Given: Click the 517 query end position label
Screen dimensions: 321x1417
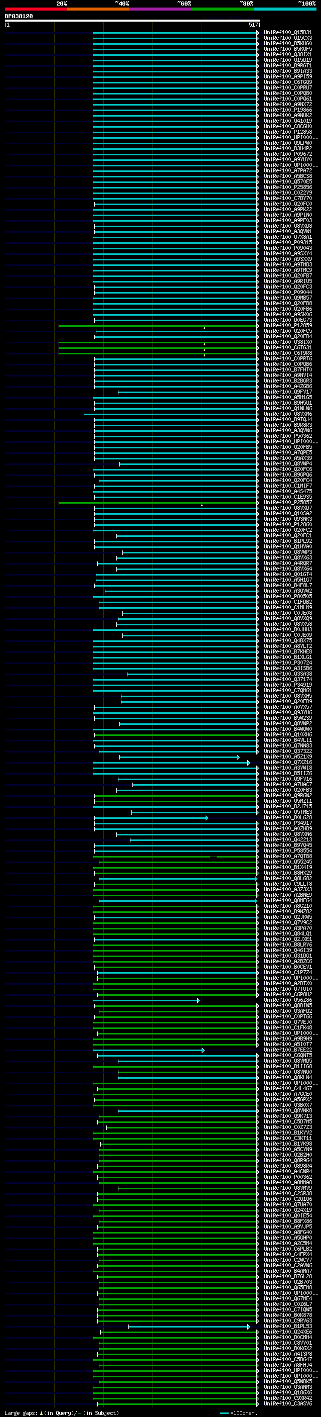Looking at the screenshot, I should tap(253, 25).
